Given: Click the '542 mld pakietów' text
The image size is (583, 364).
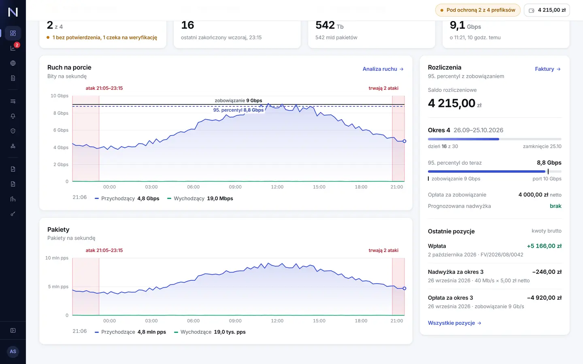Looking at the screenshot, I should [336, 38].
